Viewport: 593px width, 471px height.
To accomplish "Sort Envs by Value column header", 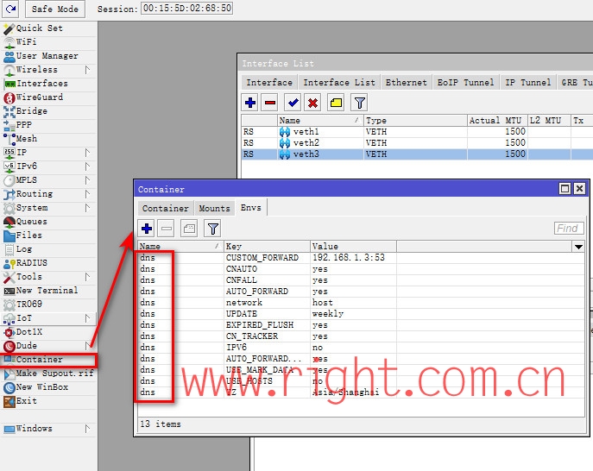I will 353,247.
